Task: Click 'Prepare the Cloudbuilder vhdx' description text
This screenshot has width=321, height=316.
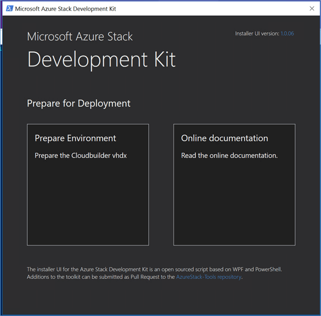Action: (x=81, y=156)
